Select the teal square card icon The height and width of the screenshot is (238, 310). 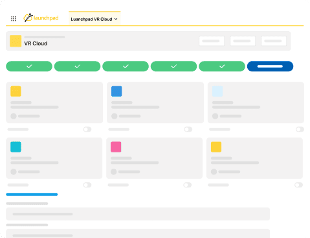pos(16,147)
